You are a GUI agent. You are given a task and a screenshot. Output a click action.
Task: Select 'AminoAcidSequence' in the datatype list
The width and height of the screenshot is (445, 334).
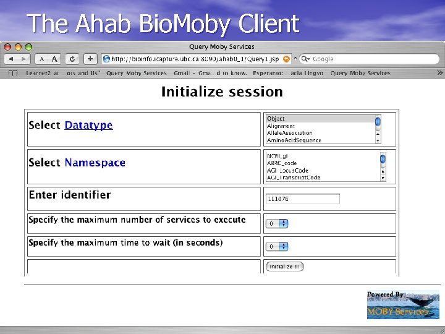click(x=320, y=140)
